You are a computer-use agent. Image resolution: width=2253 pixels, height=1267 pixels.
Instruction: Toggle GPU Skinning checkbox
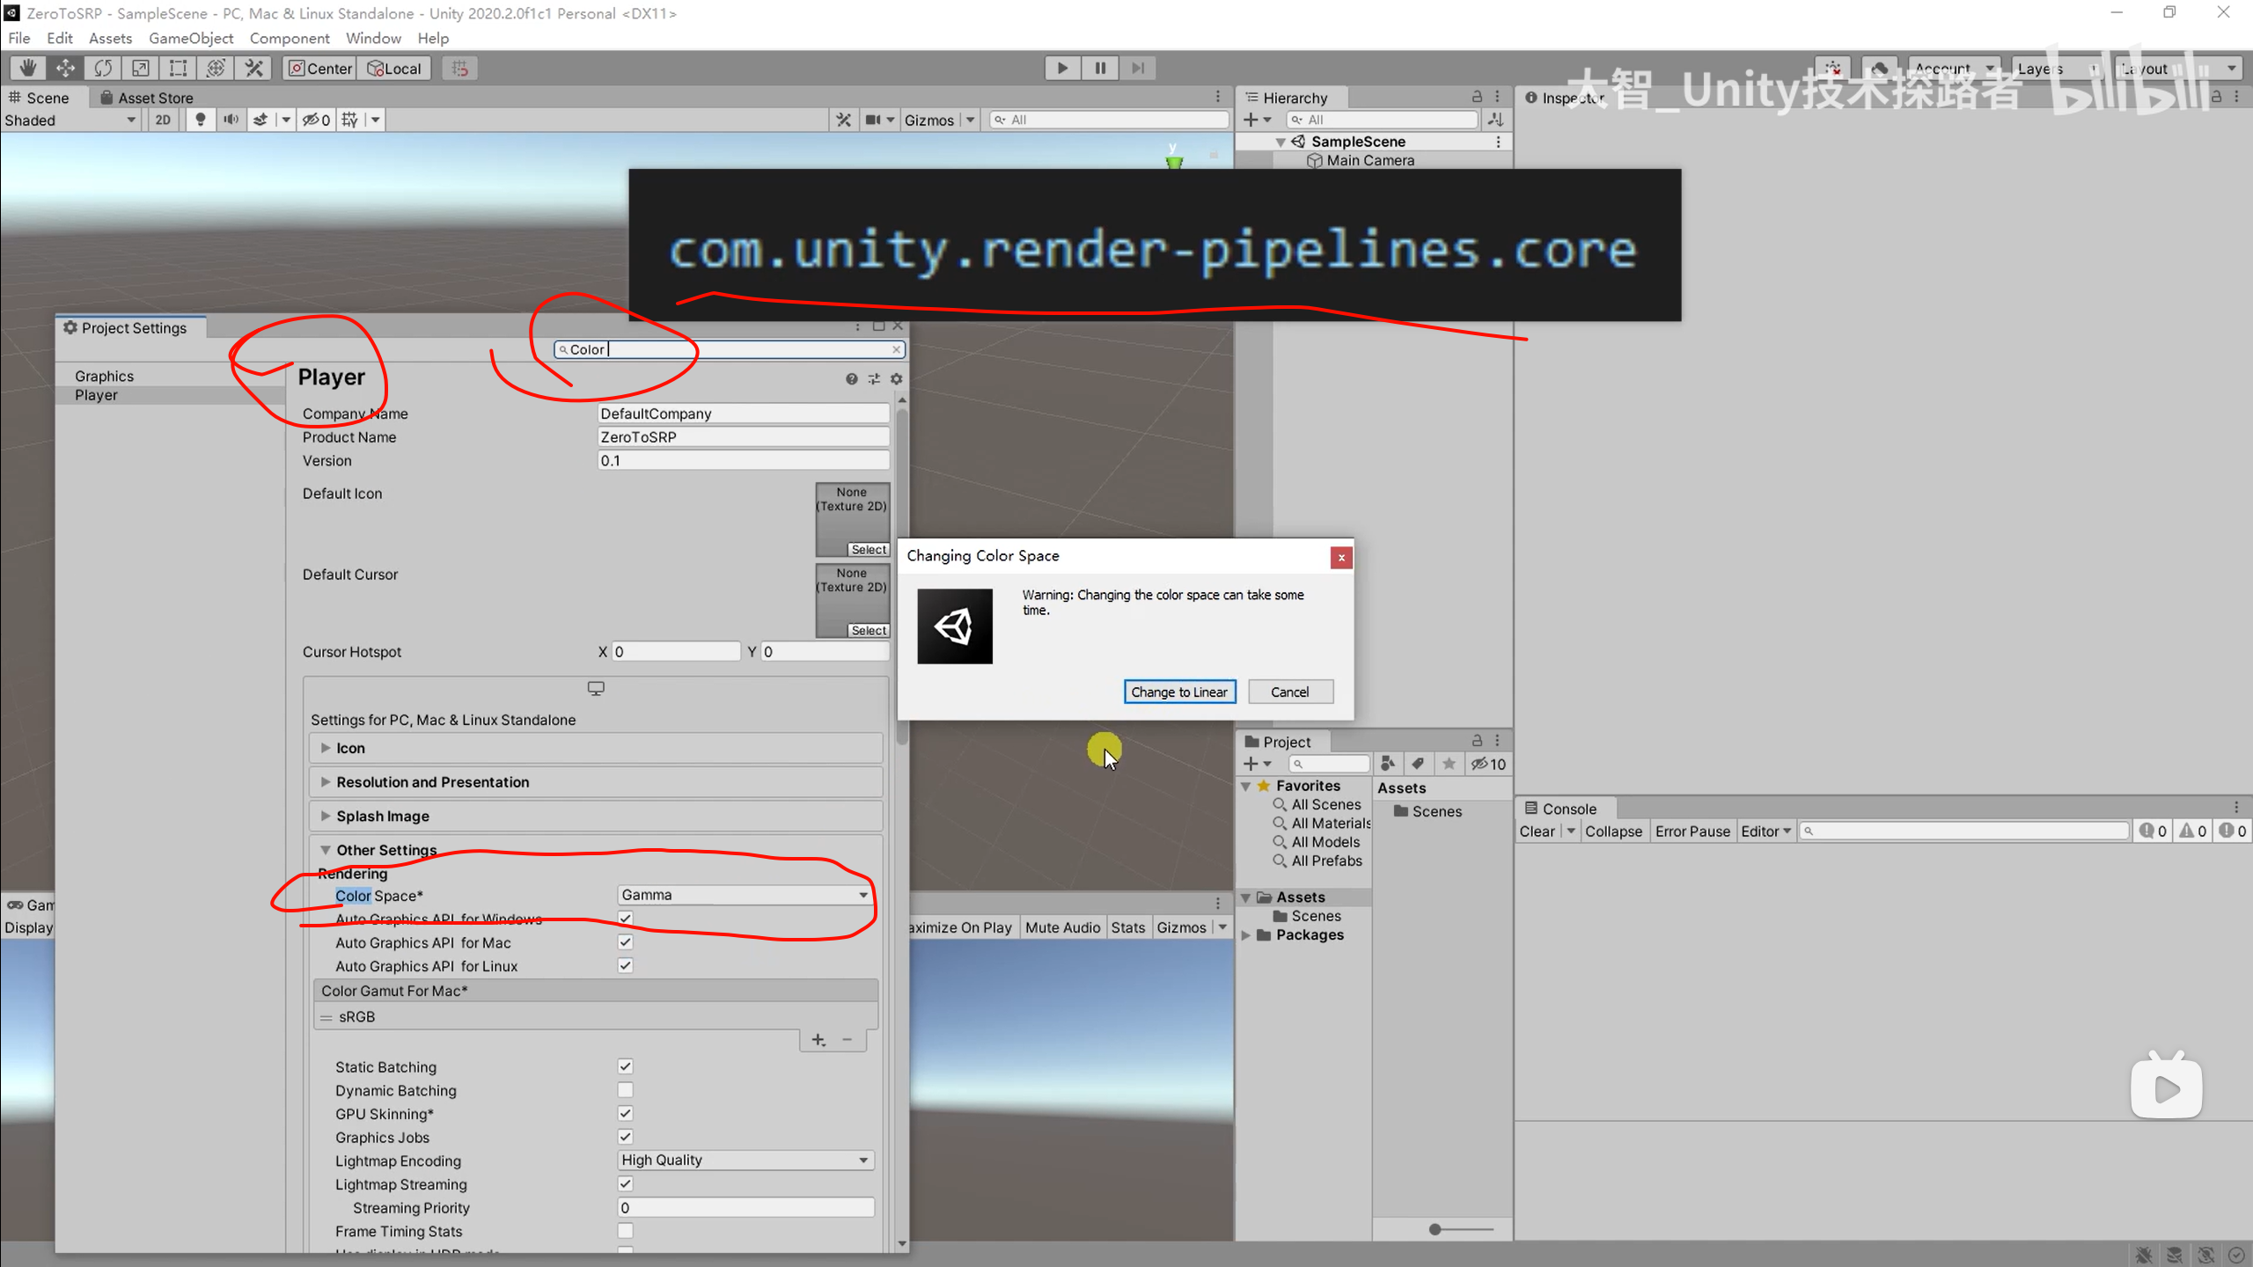tap(625, 1114)
